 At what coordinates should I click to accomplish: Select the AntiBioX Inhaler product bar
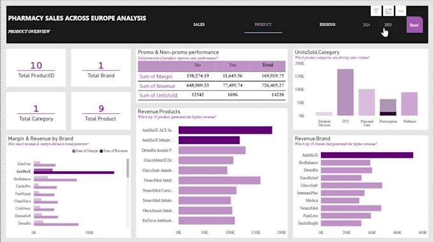coord(209,140)
